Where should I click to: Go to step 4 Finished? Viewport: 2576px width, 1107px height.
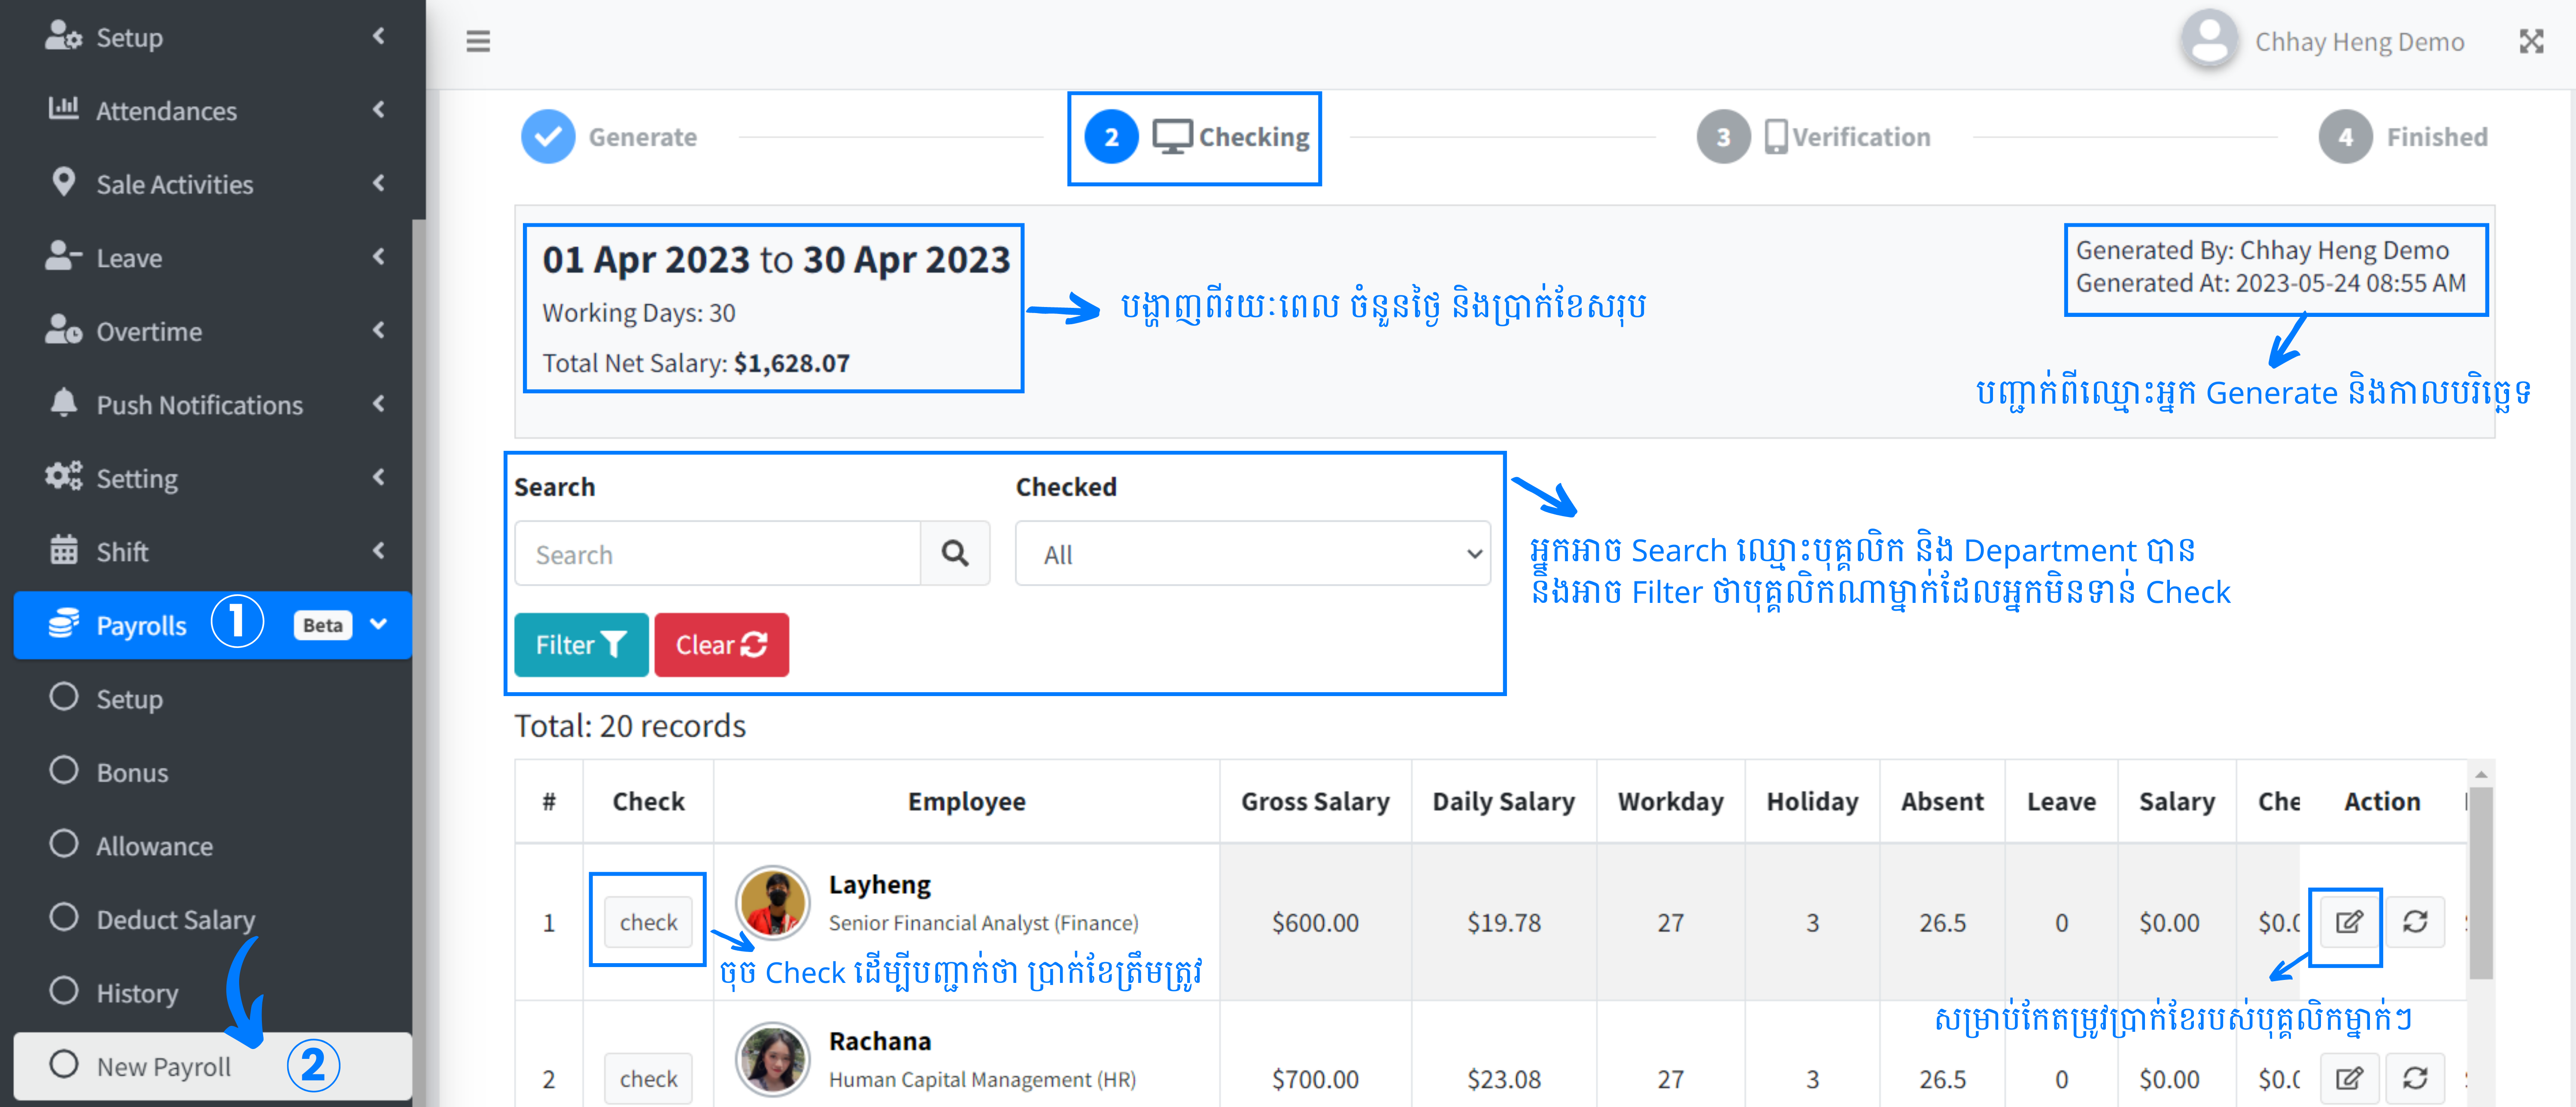coord(2403,136)
